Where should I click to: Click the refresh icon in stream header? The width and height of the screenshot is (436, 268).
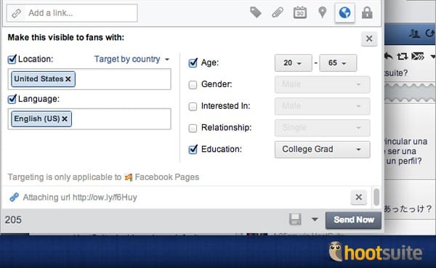(x=430, y=33)
